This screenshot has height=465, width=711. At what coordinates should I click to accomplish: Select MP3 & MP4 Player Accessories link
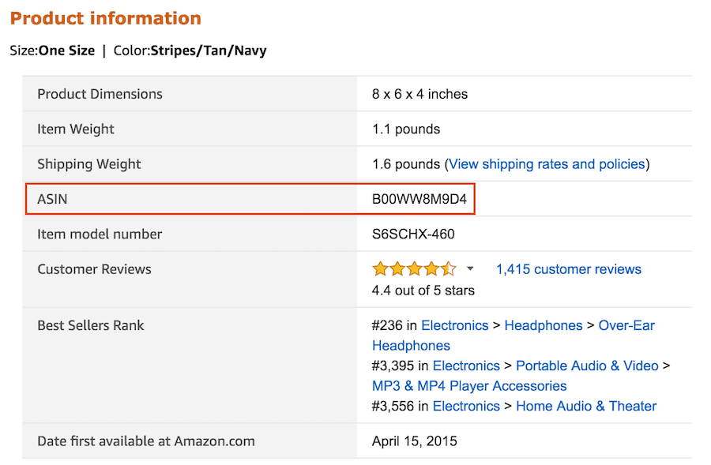[469, 386]
